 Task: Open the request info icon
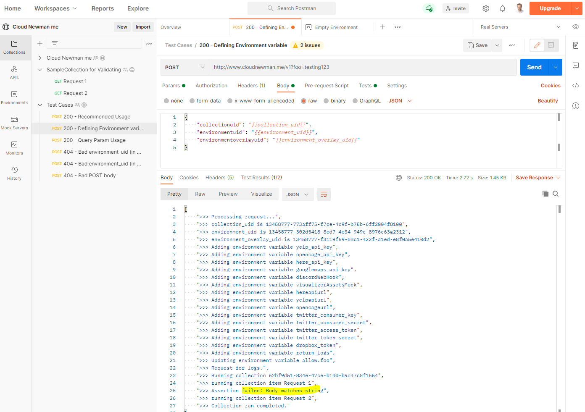(576, 106)
